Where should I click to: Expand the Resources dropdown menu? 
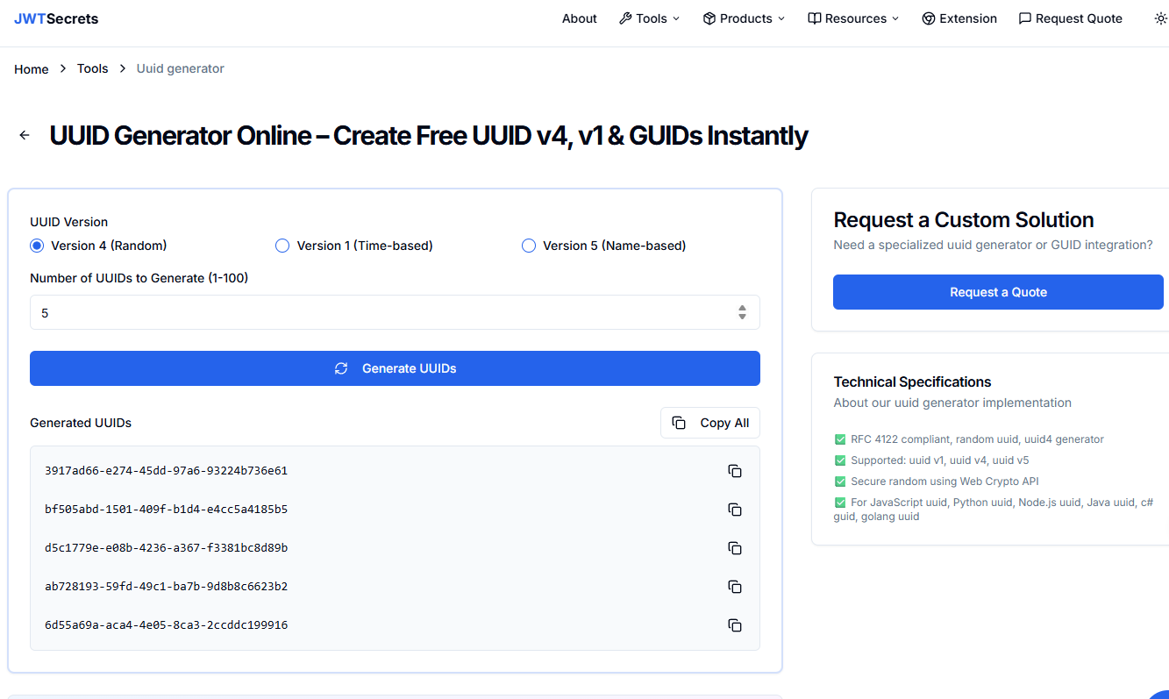click(x=854, y=18)
